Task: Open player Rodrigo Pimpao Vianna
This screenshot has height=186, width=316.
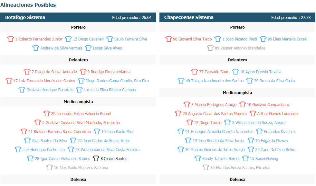Action: click(109, 72)
